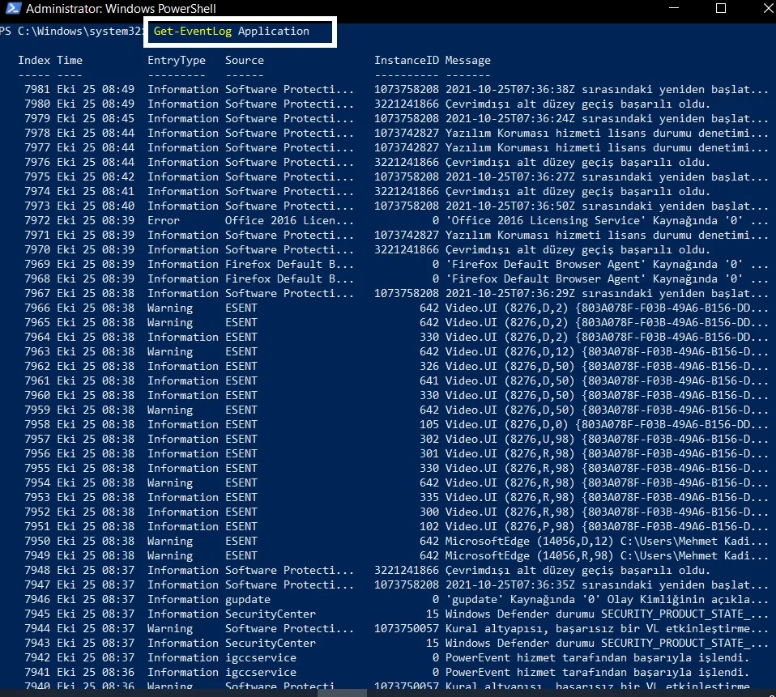
Task: Click the Message column header
Action: point(467,61)
